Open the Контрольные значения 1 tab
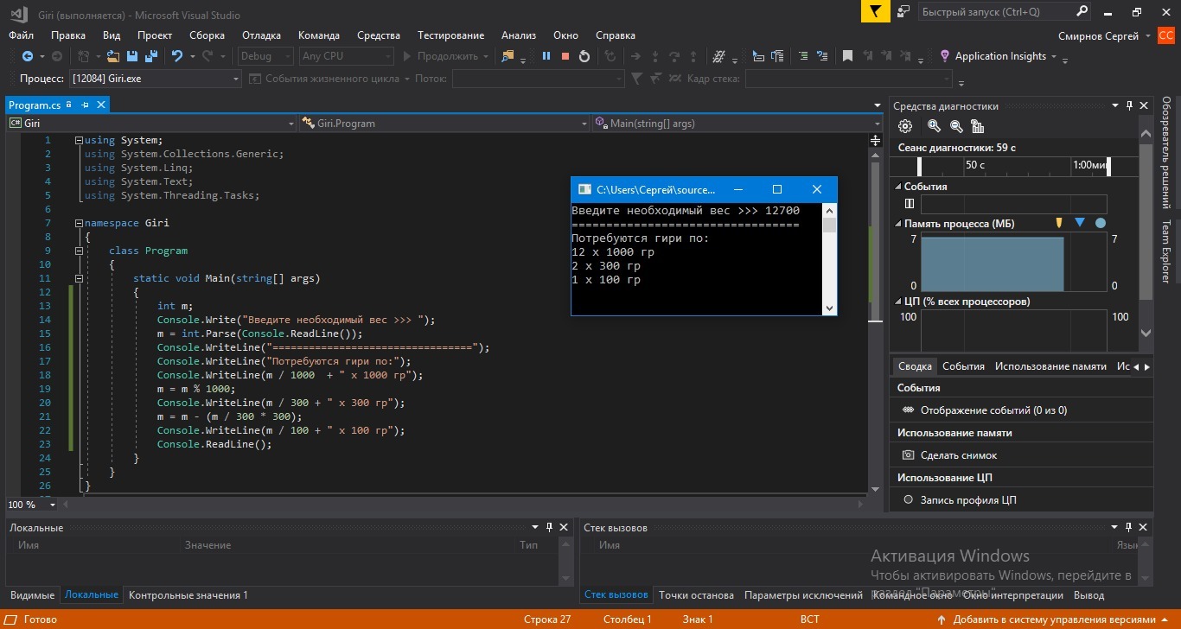 [x=188, y=595]
